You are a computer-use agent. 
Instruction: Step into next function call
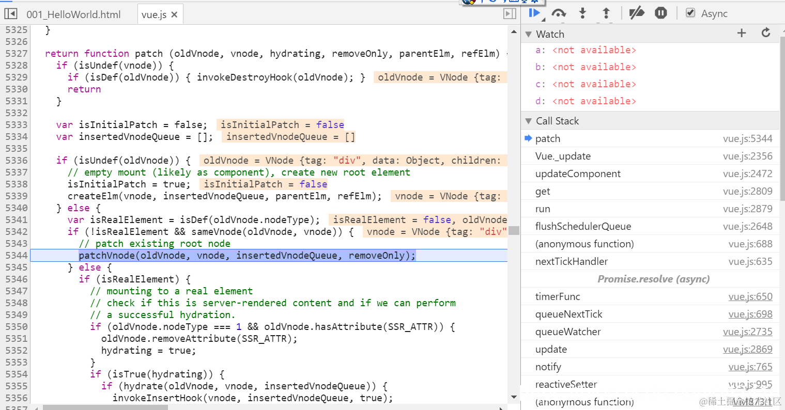tap(582, 13)
